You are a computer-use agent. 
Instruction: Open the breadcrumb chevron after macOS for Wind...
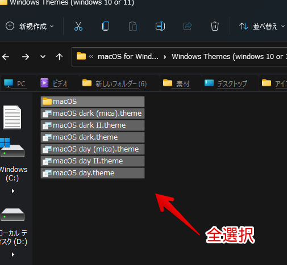[165, 57]
